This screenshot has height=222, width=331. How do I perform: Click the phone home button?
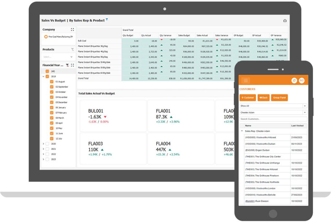pyautogui.click(x=273, y=214)
